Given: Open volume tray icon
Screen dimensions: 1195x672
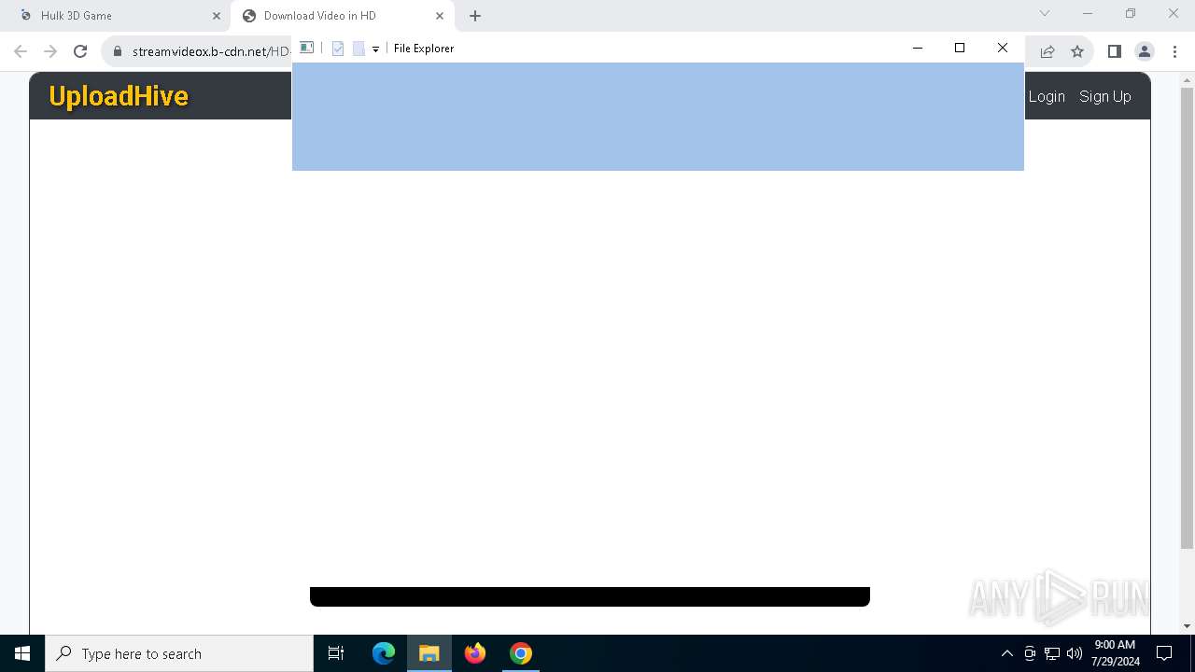Looking at the screenshot, I should pyautogui.click(x=1075, y=653).
